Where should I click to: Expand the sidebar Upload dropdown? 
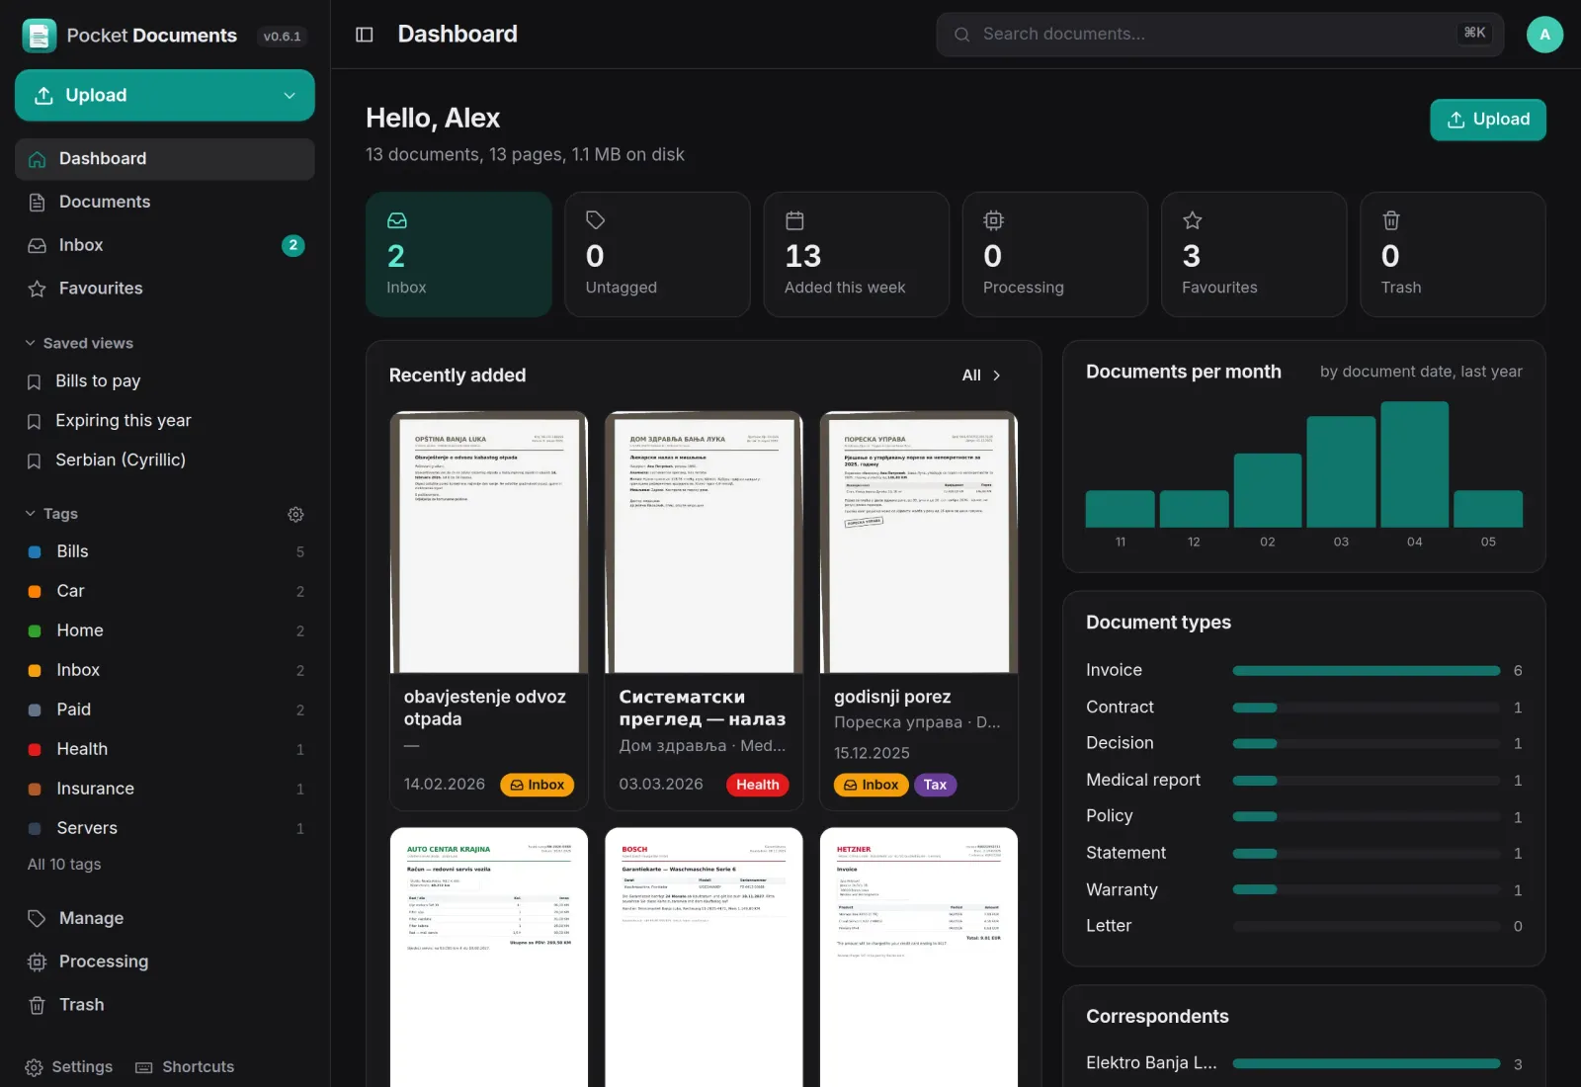coord(290,96)
